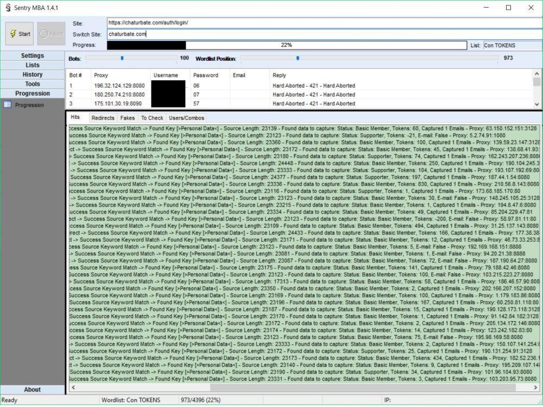
Task: Switch to the Users/Combos tab
Action: (186, 118)
